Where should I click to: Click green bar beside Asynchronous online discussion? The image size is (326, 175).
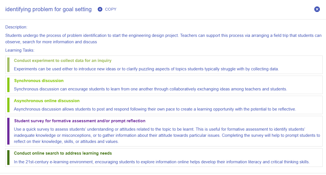pyautogui.click(x=8, y=105)
